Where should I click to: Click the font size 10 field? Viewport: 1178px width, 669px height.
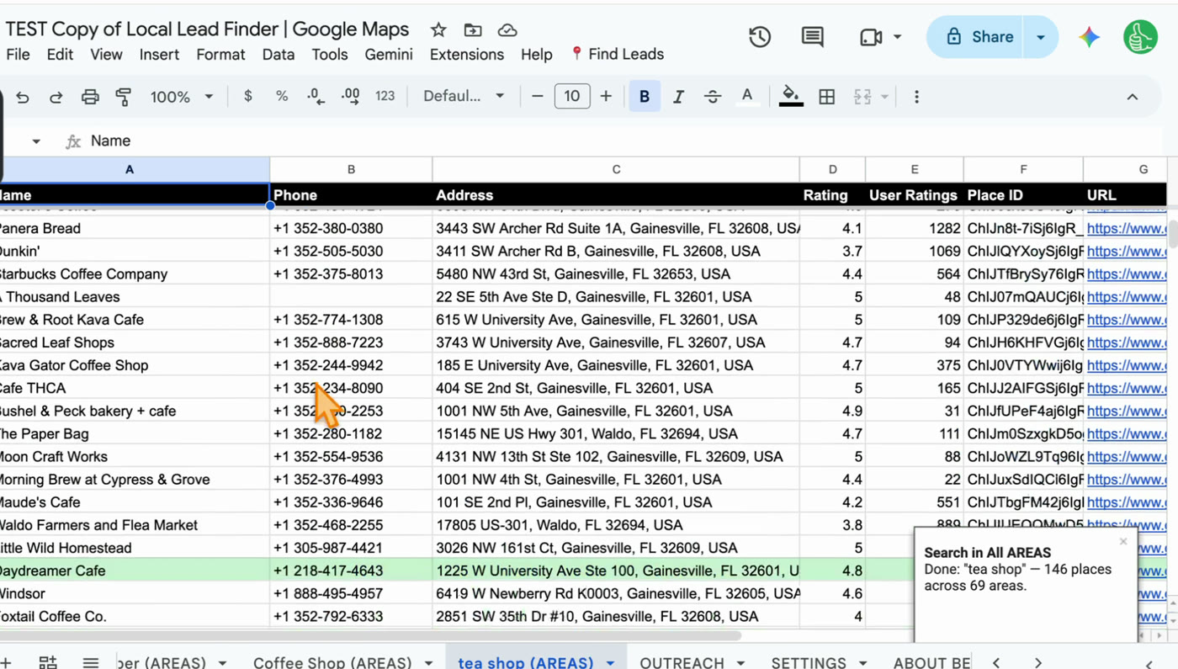pyautogui.click(x=571, y=97)
